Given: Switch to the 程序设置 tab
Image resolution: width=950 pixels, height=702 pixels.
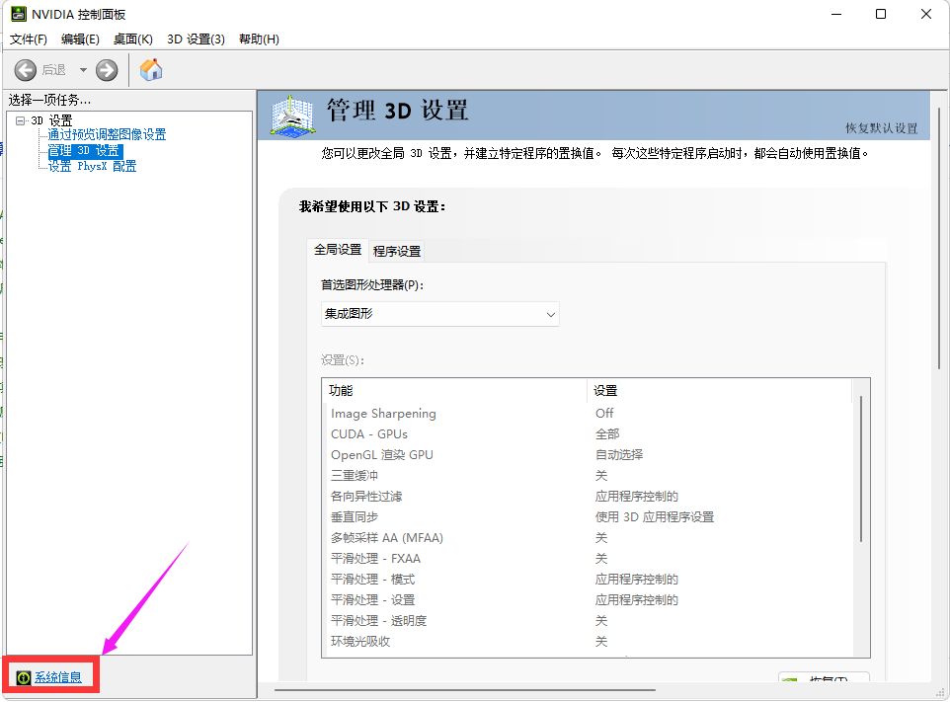Looking at the screenshot, I should click(398, 251).
